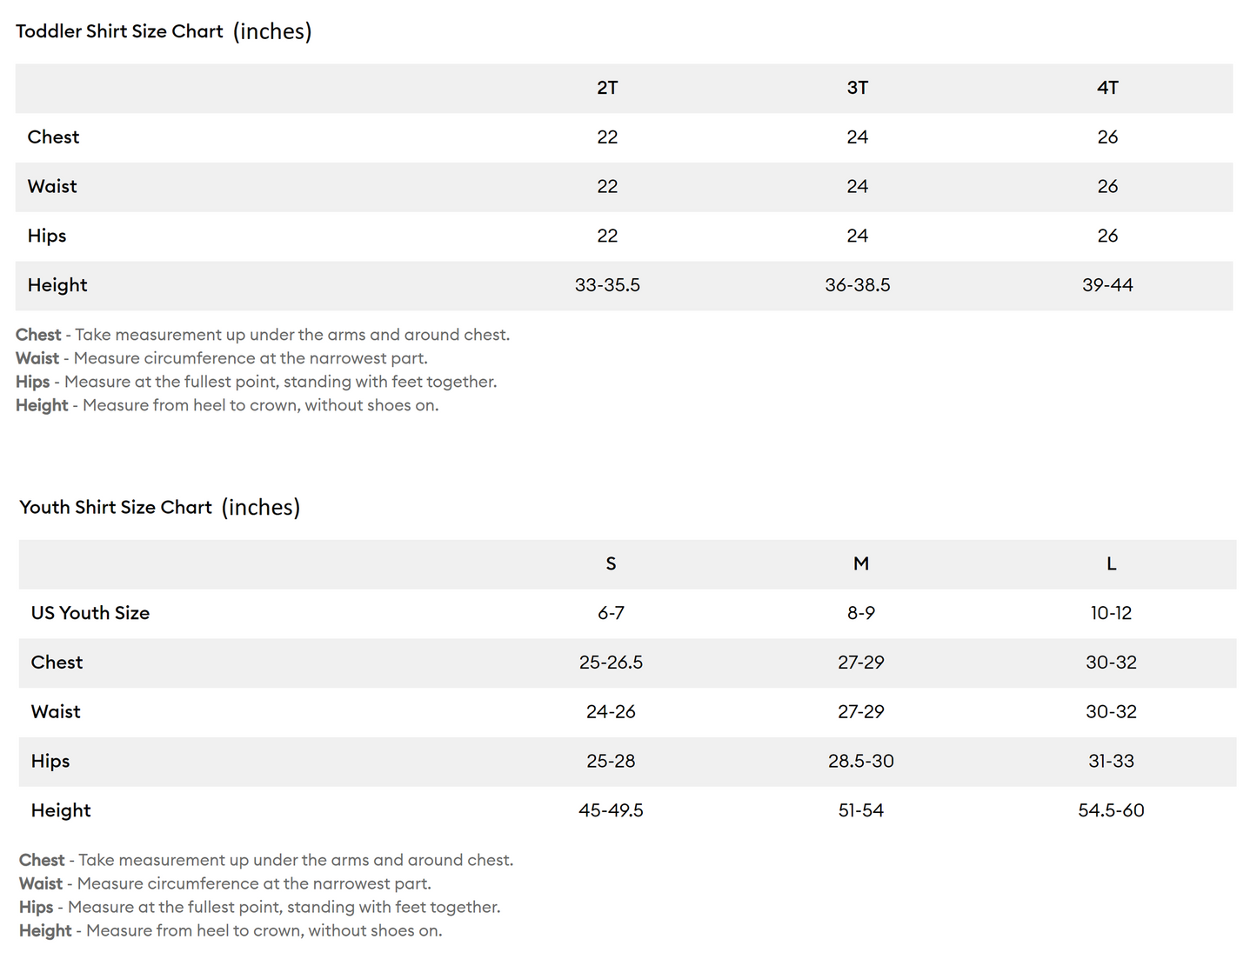Viewport: 1257px width, 966px height.
Task: Select the L column header in youth chart
Action: coord(1111,564)
